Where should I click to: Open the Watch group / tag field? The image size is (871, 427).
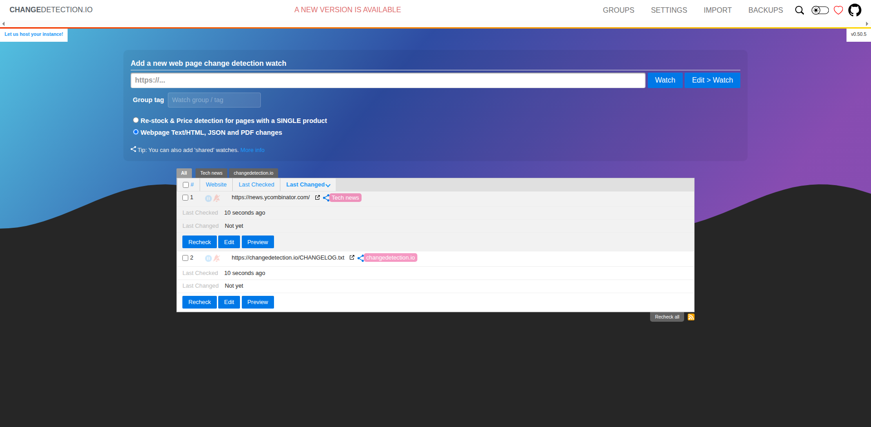(x=214, y=100)
